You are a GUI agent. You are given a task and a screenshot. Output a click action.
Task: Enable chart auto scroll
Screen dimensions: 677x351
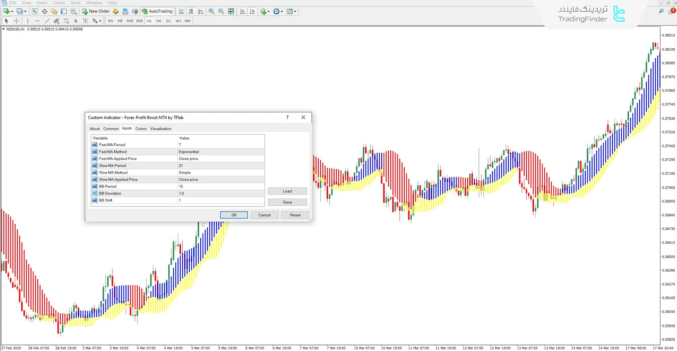(x=242, y=11)
